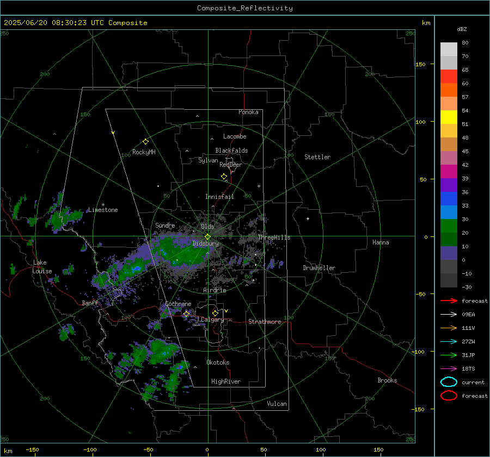Click the Innisfail city label

(x=219, y=197)
